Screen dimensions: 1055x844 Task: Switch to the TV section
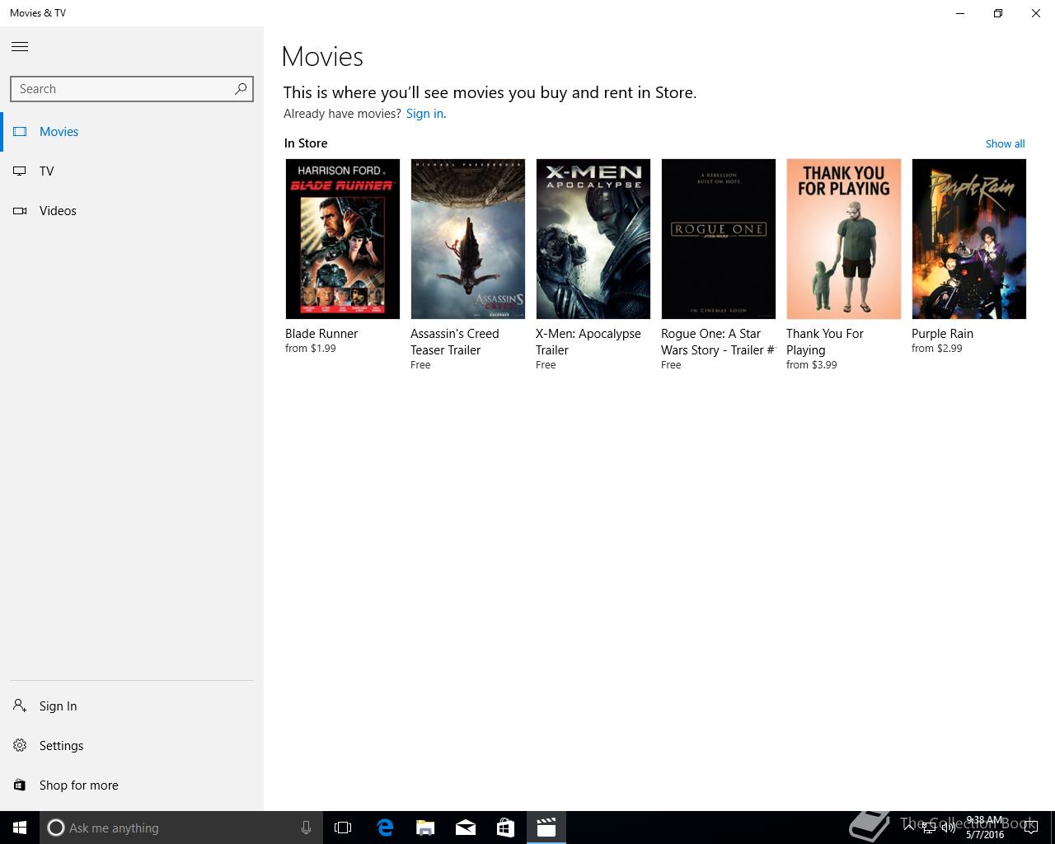[132, 171]
